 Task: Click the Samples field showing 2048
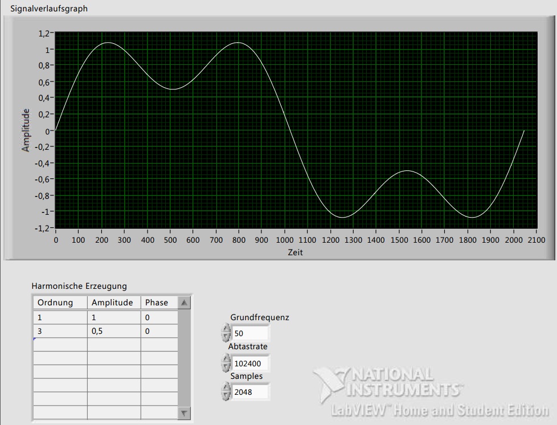[249, 392]
